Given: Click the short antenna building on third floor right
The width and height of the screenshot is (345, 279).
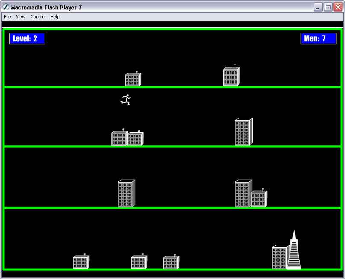Looking at the screenshot, I should pos(259,198).
